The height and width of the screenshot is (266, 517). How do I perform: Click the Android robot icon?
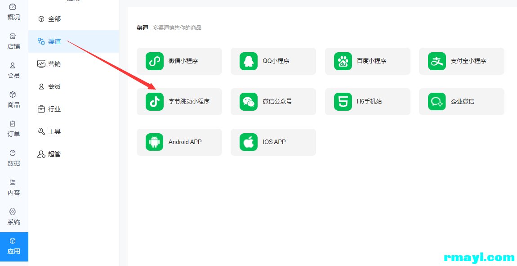155,142
